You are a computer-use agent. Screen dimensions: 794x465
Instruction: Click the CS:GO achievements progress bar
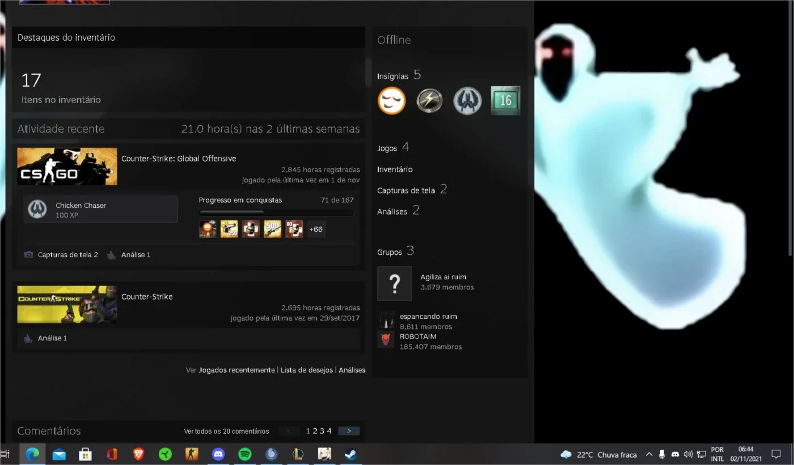[x=276, y=212]
